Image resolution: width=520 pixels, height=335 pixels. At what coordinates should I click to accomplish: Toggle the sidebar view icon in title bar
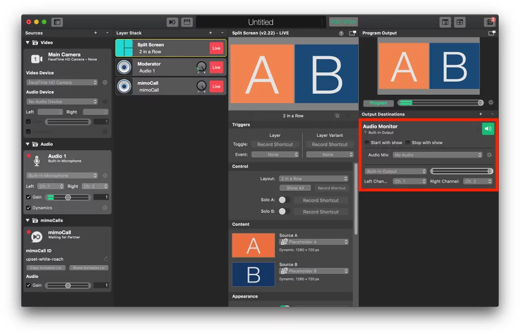57,22
